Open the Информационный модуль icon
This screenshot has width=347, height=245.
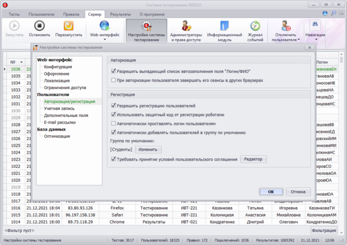pyautogui.click(x=224, y=26)
